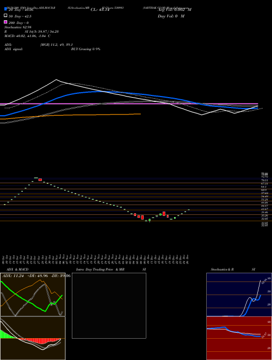Open the ADX indicator chart panel
This screenshot has width=272, height=360.
pyautogui.click(x=33, y=295)
